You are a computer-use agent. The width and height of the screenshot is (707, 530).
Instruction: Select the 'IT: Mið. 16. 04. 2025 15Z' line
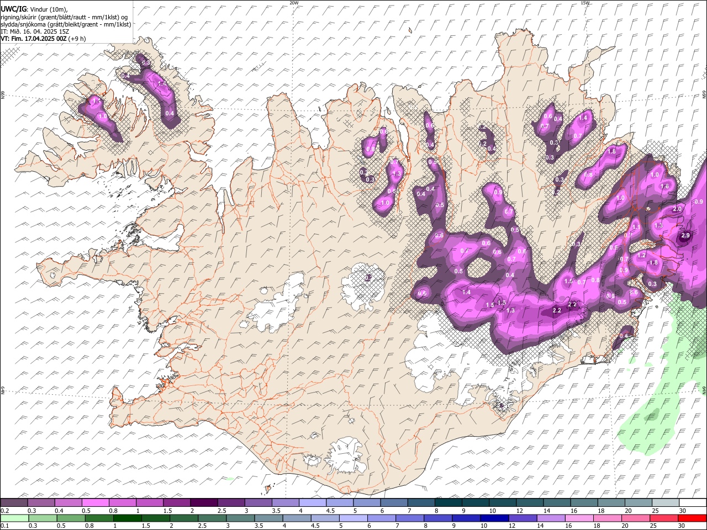tap(34, 31)
